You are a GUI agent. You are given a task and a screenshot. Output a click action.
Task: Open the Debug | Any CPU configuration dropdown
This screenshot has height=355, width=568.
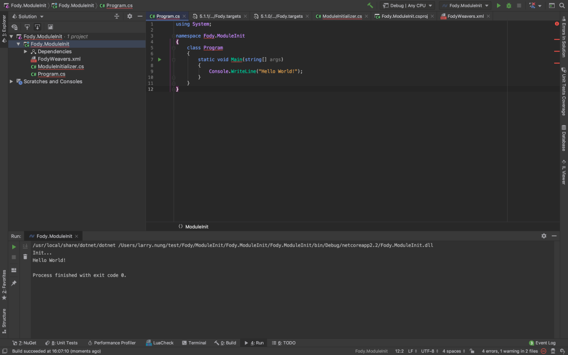(408, 6)
